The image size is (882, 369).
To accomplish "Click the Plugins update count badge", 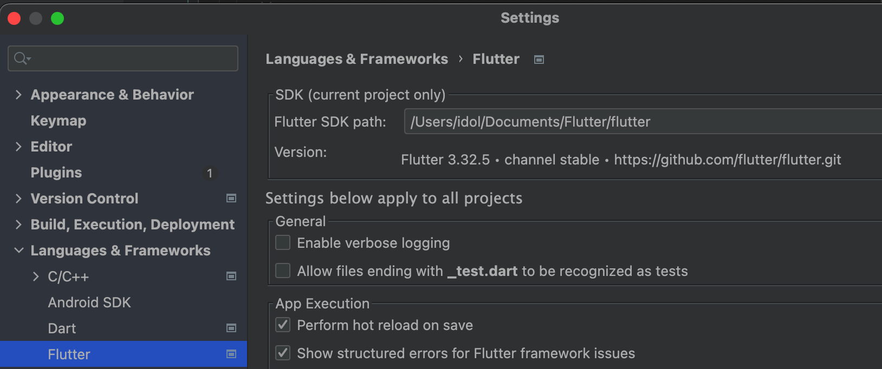I will [210, 173].
